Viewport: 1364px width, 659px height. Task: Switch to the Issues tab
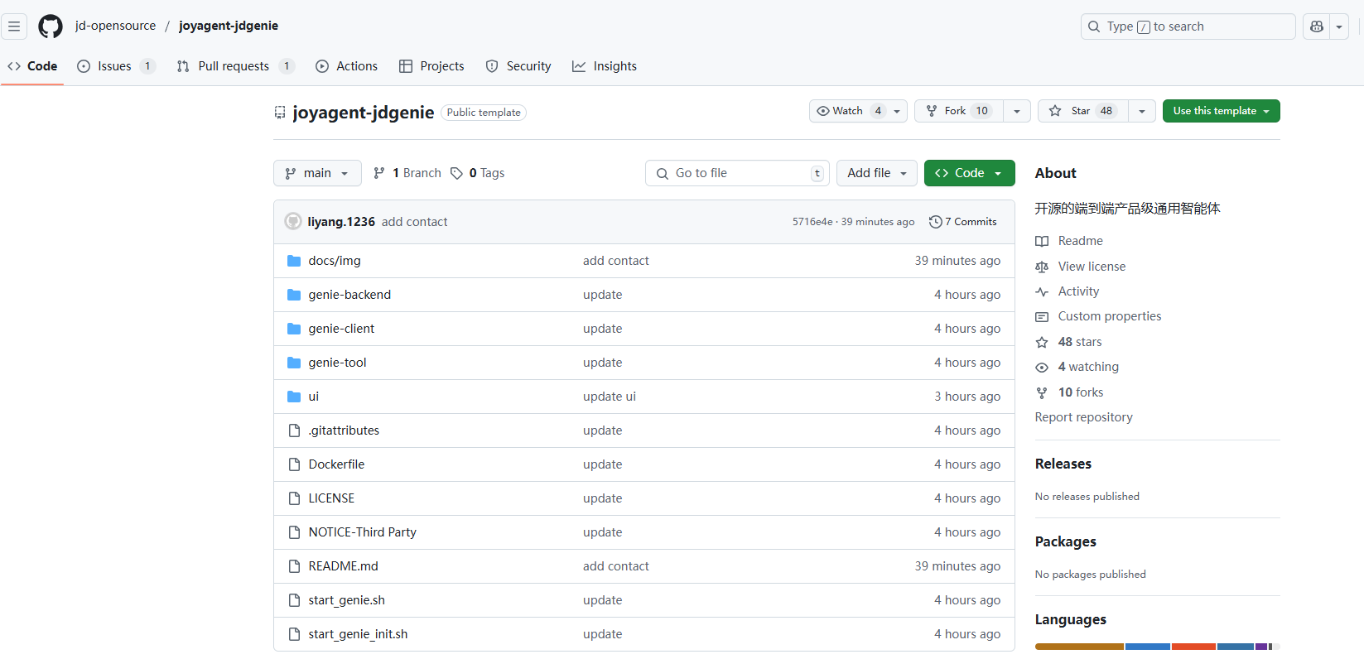(114, 66)
